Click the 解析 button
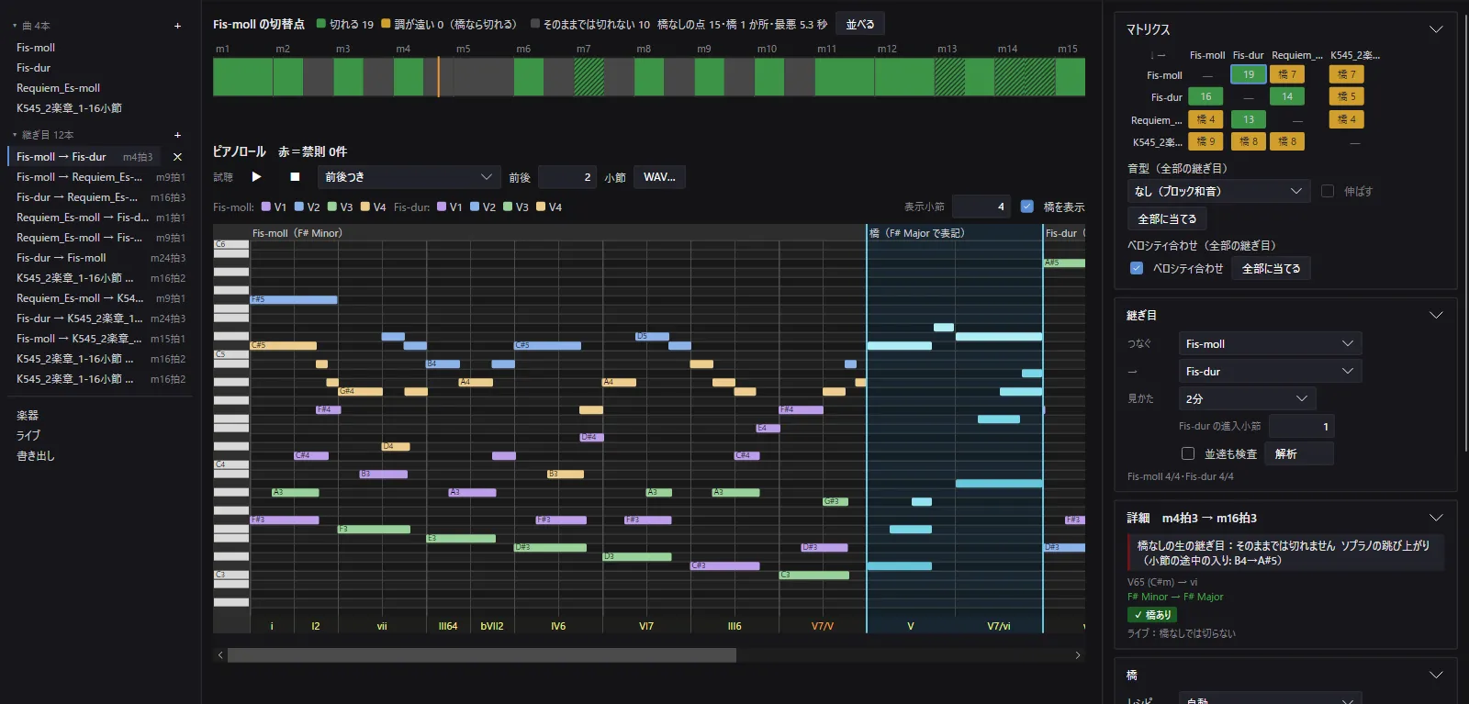Screen dimensions: 1469x704 pyautogui.click(x=1298, y=453)
